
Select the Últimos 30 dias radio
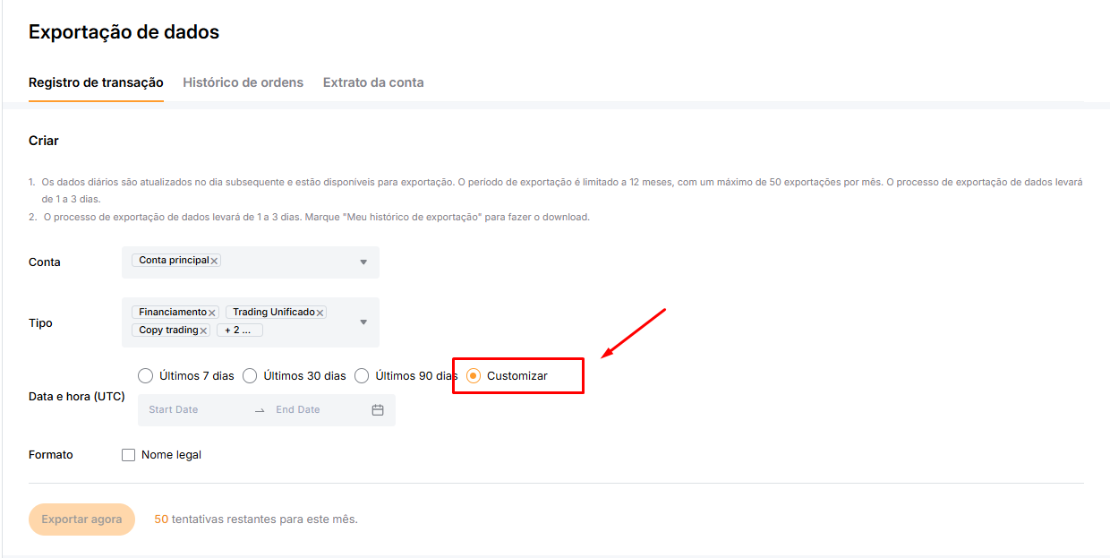click(250, 375)
